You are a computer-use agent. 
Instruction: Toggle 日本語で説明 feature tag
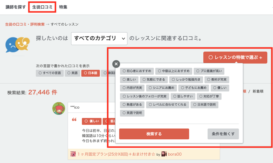204,105
